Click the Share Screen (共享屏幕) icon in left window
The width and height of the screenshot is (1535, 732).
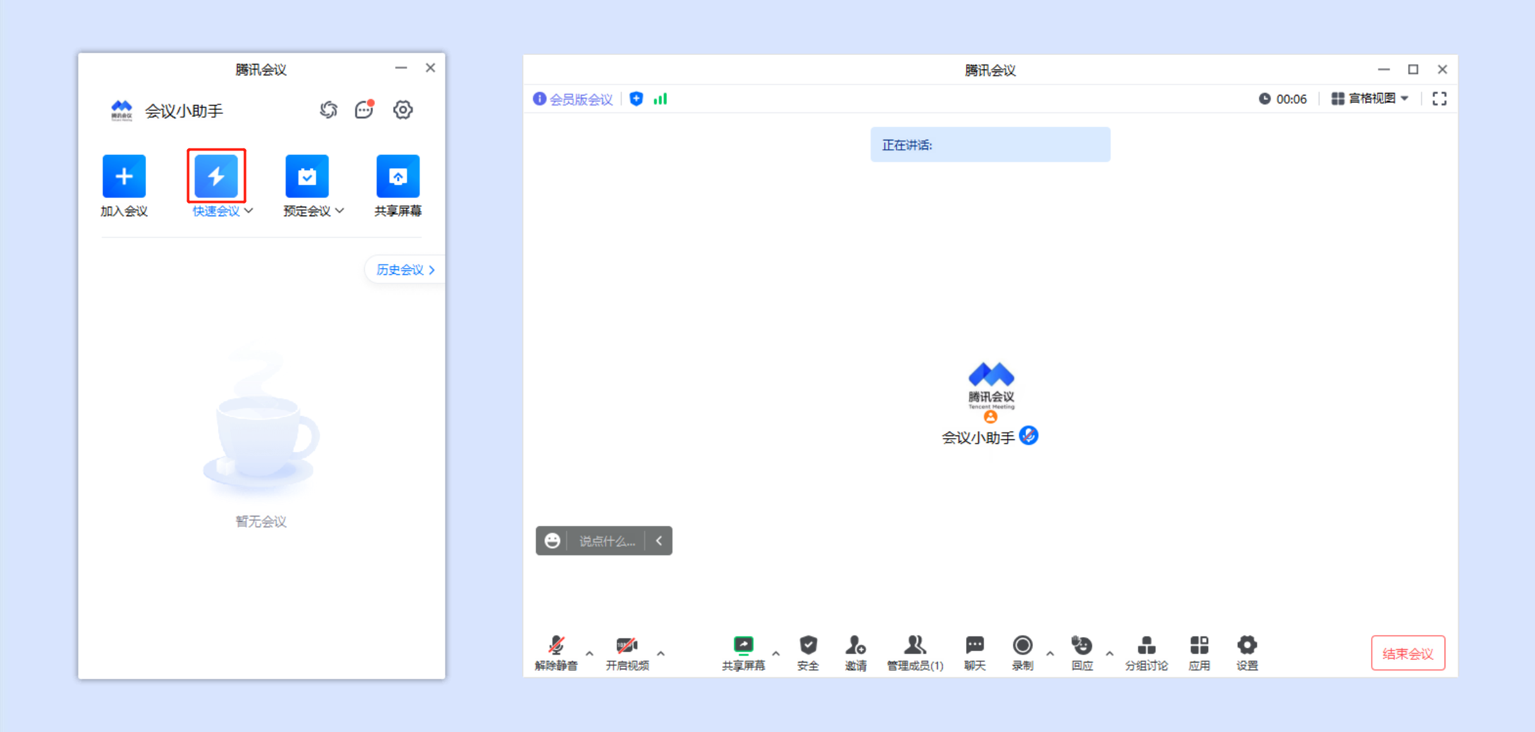398,176
